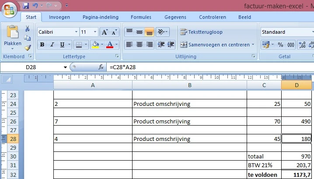Open the borders dropdown arrow

86,45
